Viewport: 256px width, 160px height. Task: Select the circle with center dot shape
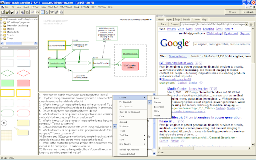(x=4, y=123)
